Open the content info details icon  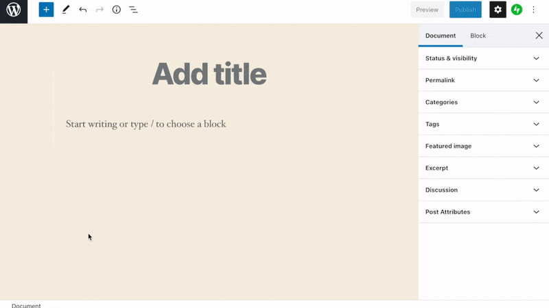pyautogui.click(x=116, y=10)
